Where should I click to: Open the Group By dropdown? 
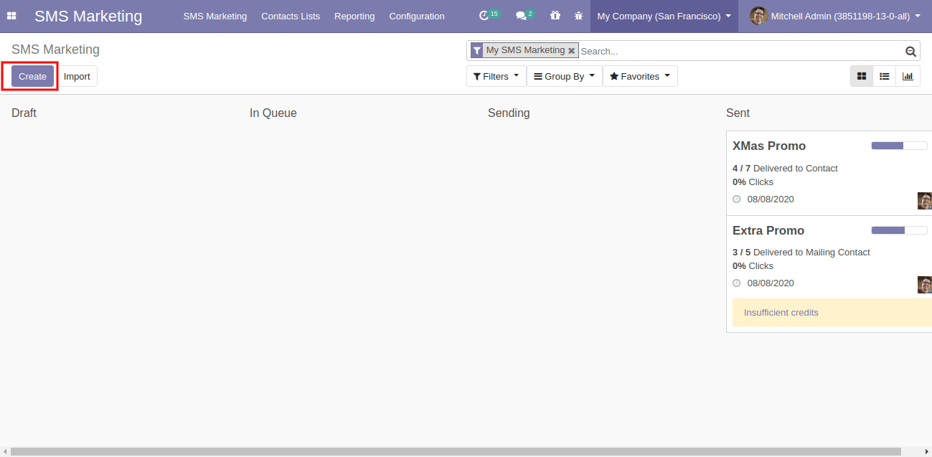[x=565, y=76]
